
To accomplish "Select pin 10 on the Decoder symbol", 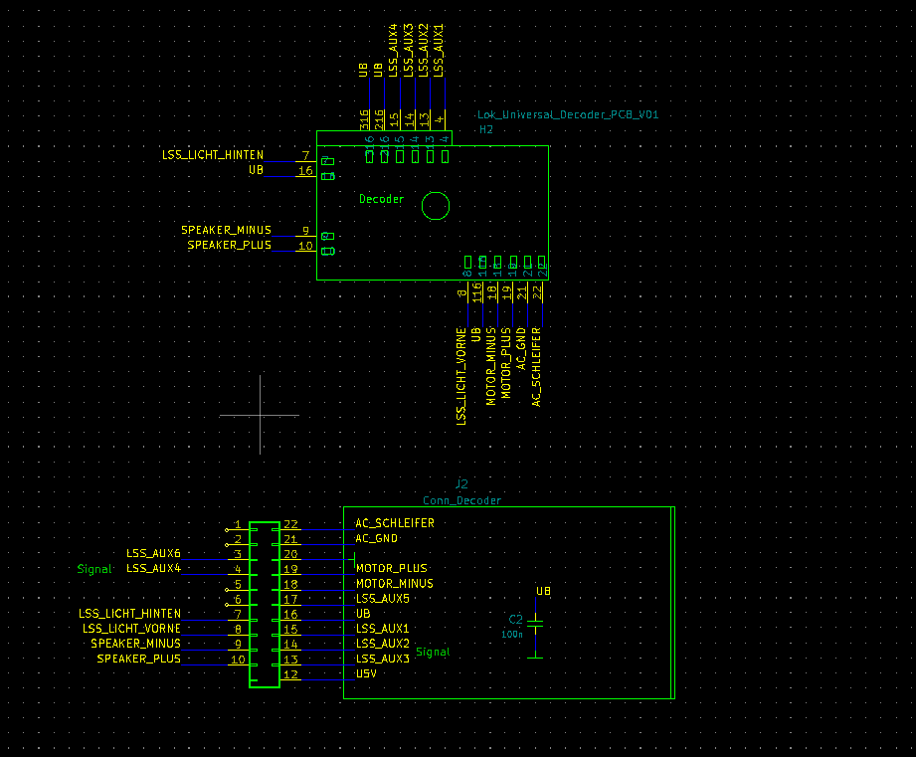I will pyautogui.click(x=305, y=246).
